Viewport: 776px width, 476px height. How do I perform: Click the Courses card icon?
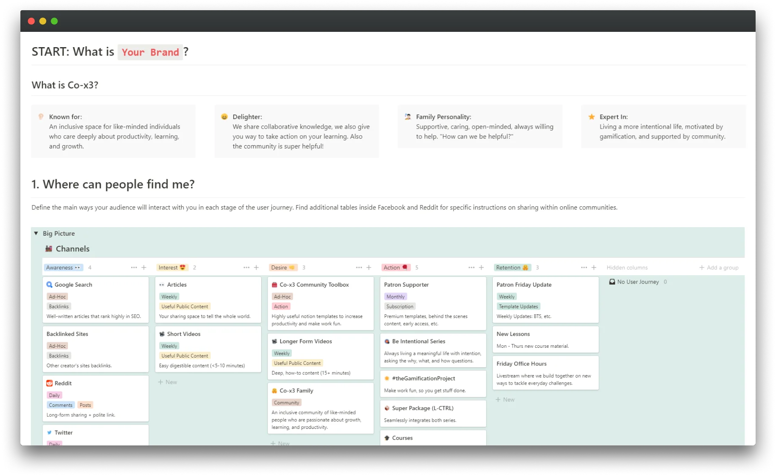[387, 438]
